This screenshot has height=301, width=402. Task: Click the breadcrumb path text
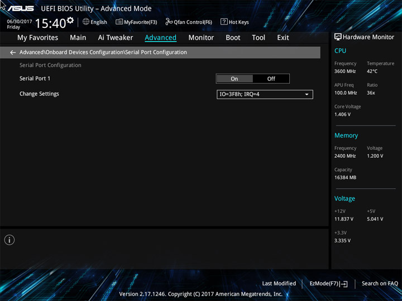[103, 52]
